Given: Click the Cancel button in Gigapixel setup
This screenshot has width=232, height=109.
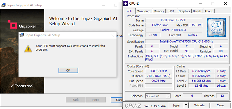Looking at the screenshot, I should (117, 100).
